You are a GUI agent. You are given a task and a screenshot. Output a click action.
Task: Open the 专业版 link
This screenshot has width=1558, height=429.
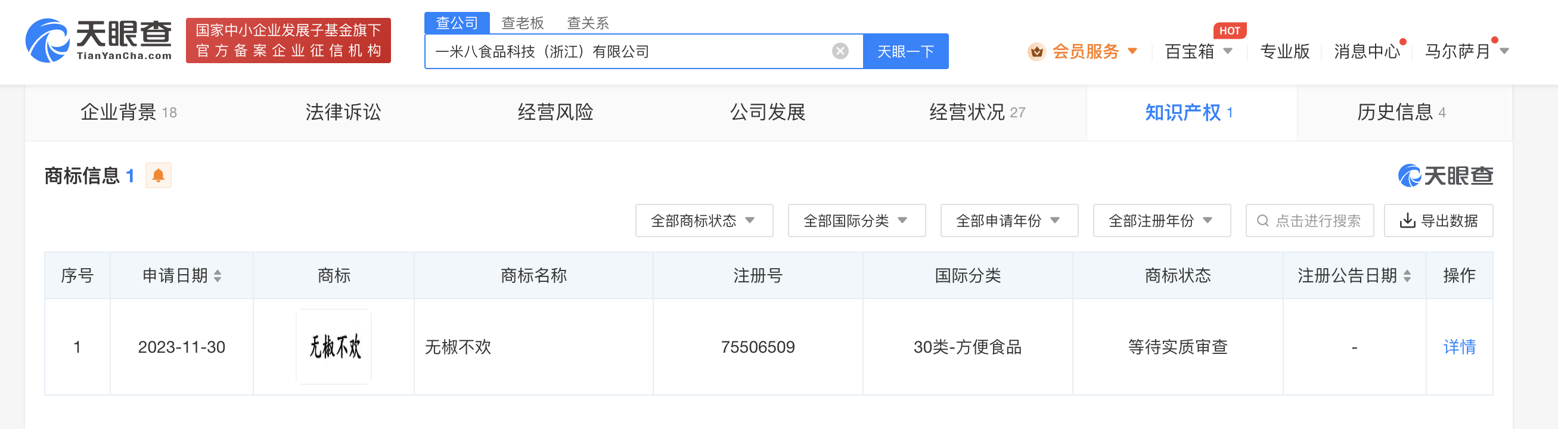(x=1284, y=51)
